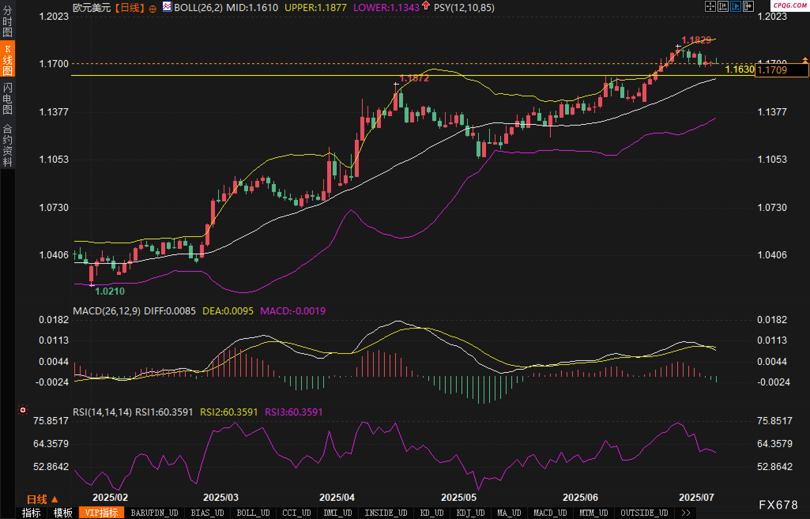Expand more indicator tabs with >> arrows
810x519 pixels.
(x=686, y=513)
